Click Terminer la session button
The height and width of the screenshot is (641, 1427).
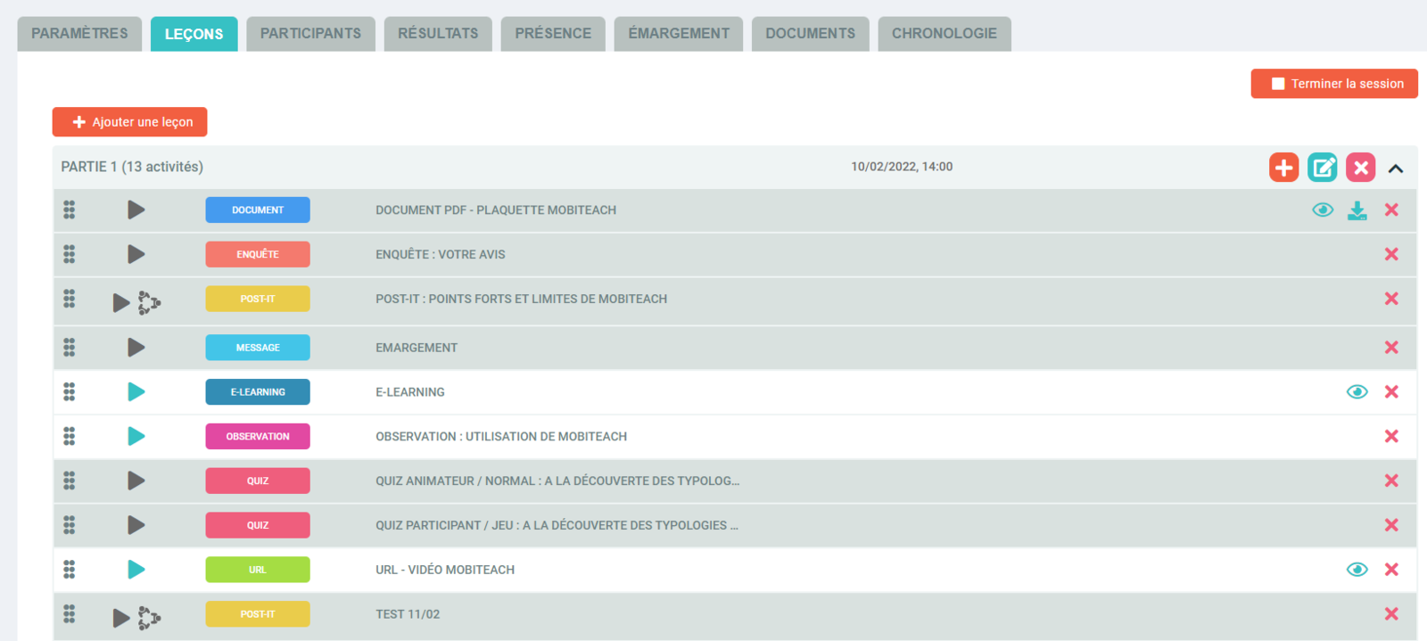click(1334, 84)
